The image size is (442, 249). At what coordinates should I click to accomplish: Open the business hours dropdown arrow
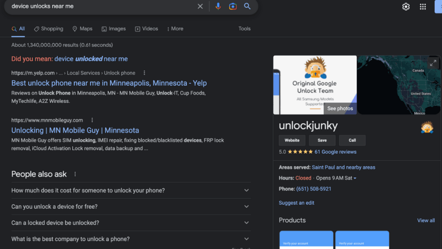pyautogui.click(x=355, y=178)
